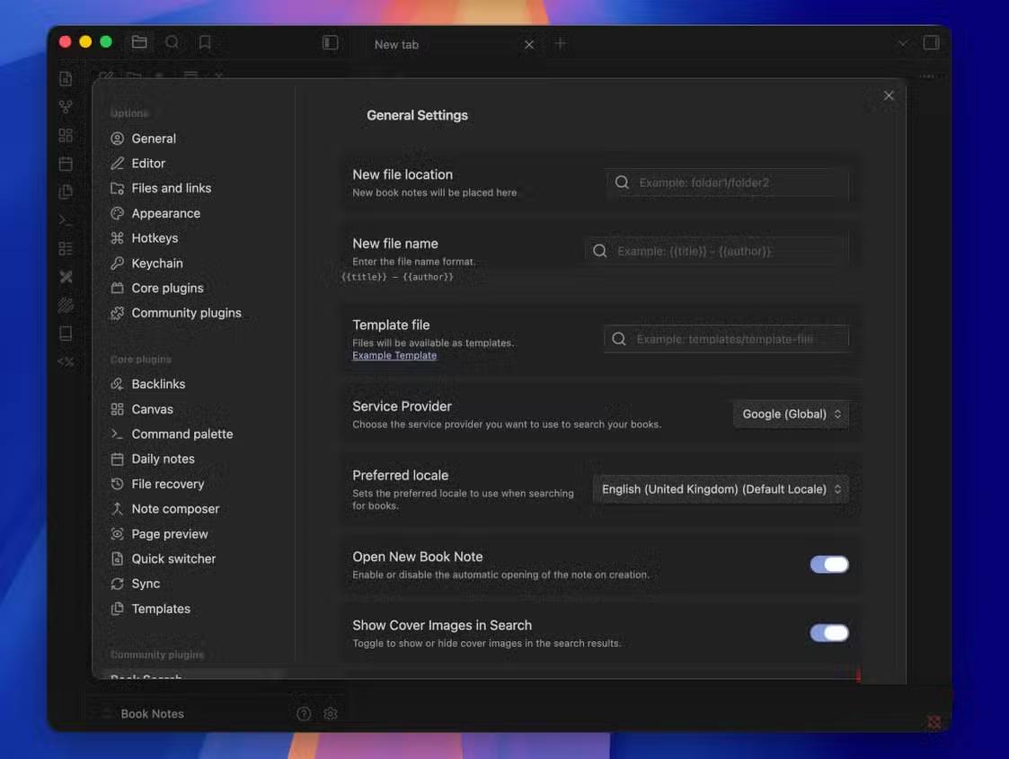Toggle the left sidebar collapse icon

[331, 42]
